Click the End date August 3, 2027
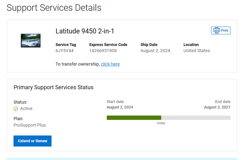 point(217,107)
